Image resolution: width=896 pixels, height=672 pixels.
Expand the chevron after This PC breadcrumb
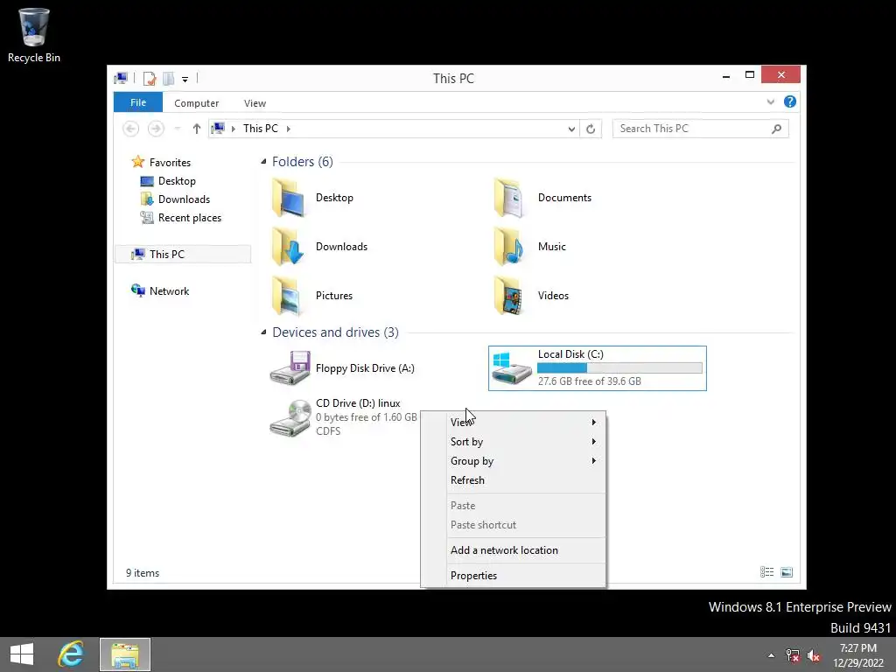(x=289, y=129)
